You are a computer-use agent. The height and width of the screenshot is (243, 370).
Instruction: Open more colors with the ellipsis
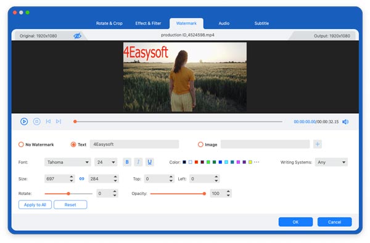point(257,162)
